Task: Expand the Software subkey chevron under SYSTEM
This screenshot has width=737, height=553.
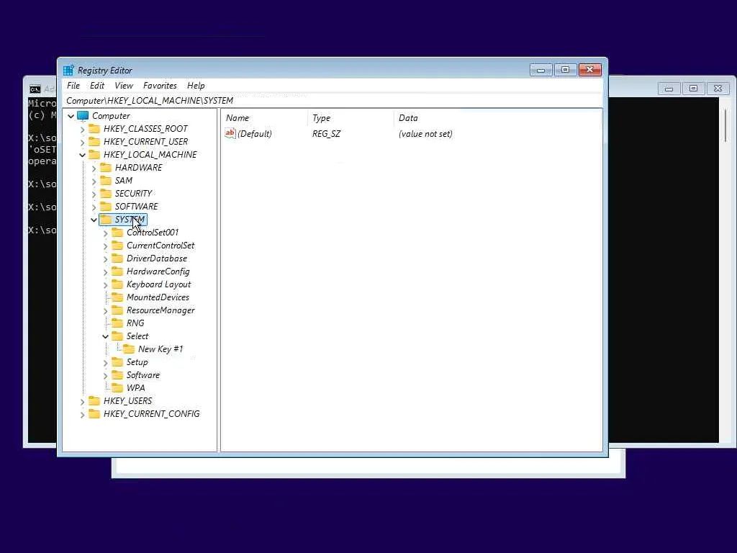Action: click(105, 375)
